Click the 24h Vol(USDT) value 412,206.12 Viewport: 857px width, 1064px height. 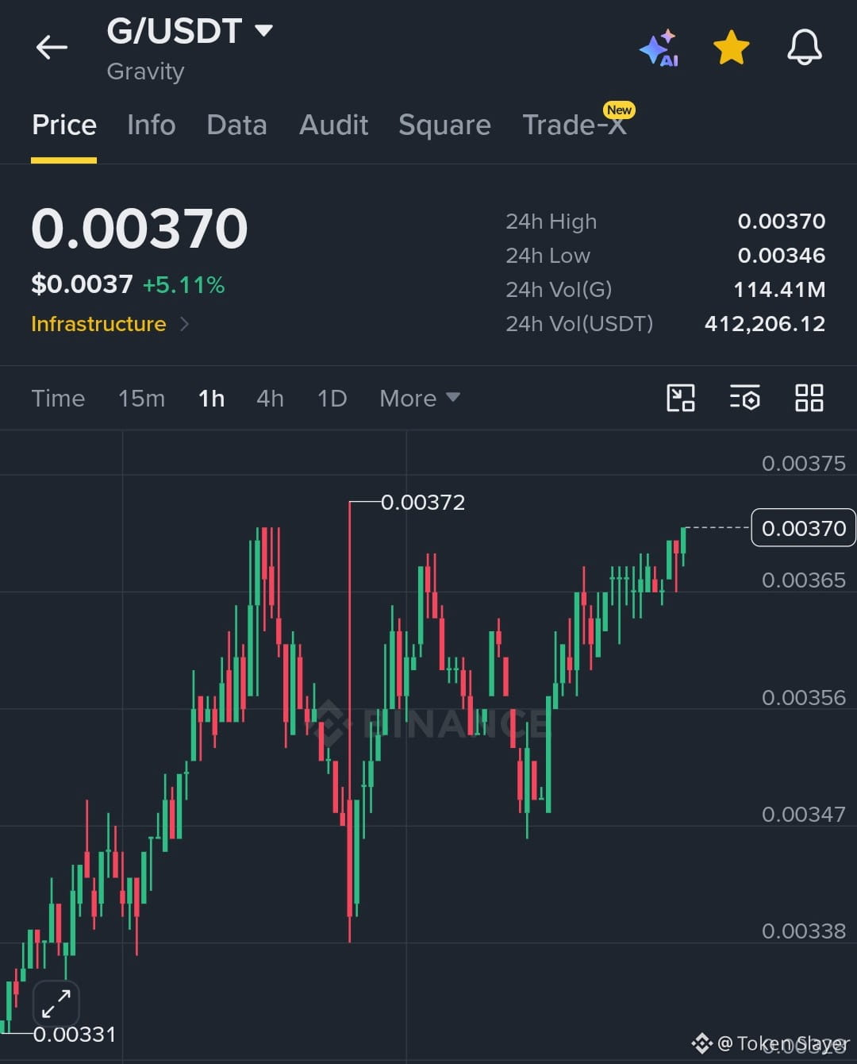[x=765, y=323]
